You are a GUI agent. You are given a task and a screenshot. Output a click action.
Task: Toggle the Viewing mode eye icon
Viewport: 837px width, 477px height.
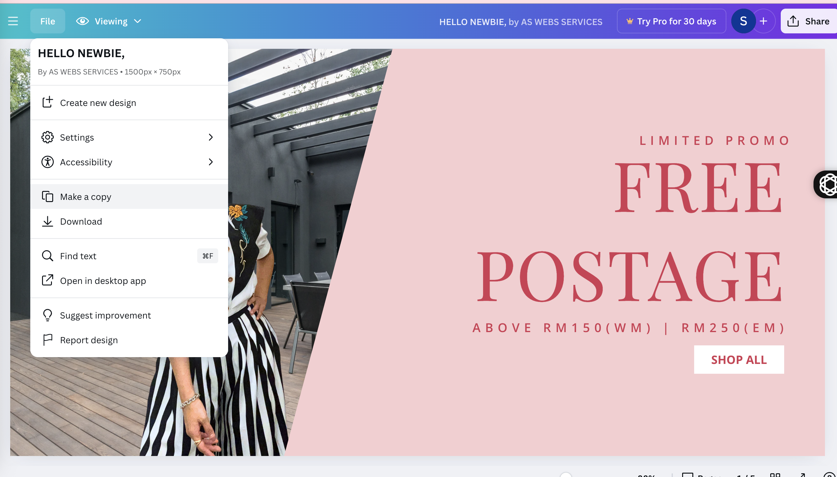point(83,21)
